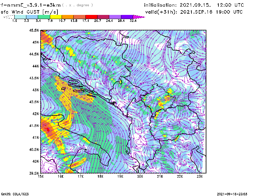The width and height of the screenshot is (254, 196).
Task: Click the "initialisation: 2021.09.15. 12:00 UTC" line
Action: pyautogui.click(x=194, y=5)
